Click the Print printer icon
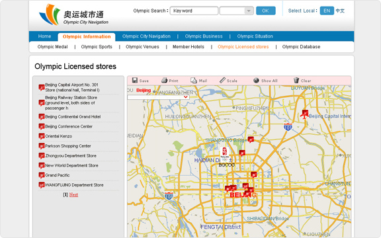 click(165, 81)
